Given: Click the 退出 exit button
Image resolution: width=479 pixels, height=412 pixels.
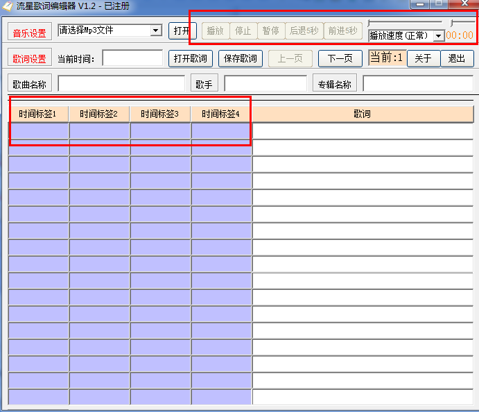Looking at the screenshot, I should [457, 58].
